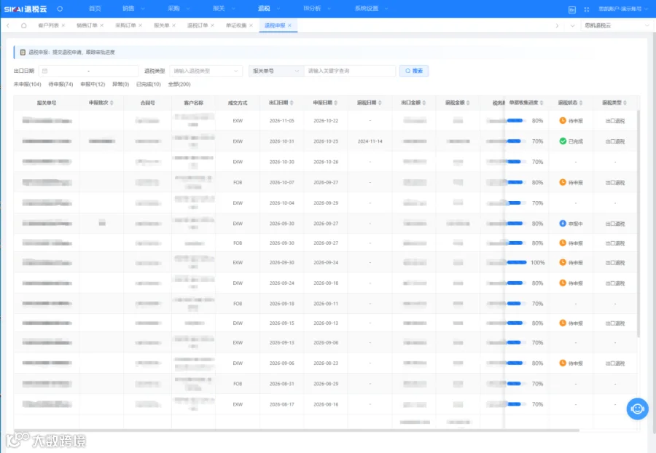Click the blue 申报中 status icon

(563, 224)
